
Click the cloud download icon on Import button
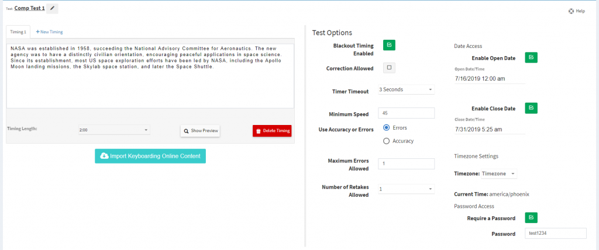point(104,156)
